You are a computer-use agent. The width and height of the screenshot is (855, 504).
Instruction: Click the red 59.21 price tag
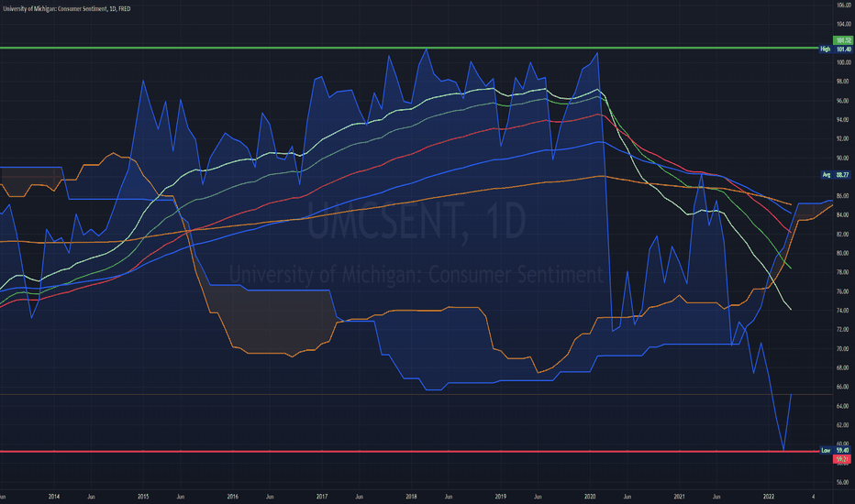(844, 459)
